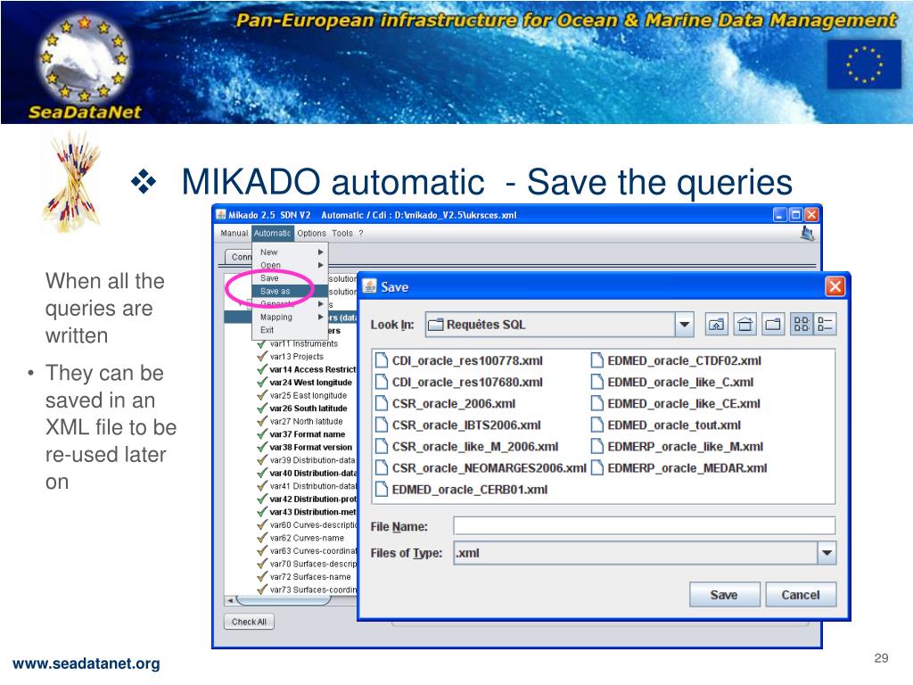Select file CSR_oracle_IBTS2006.xml

click(x=458, y=425)
